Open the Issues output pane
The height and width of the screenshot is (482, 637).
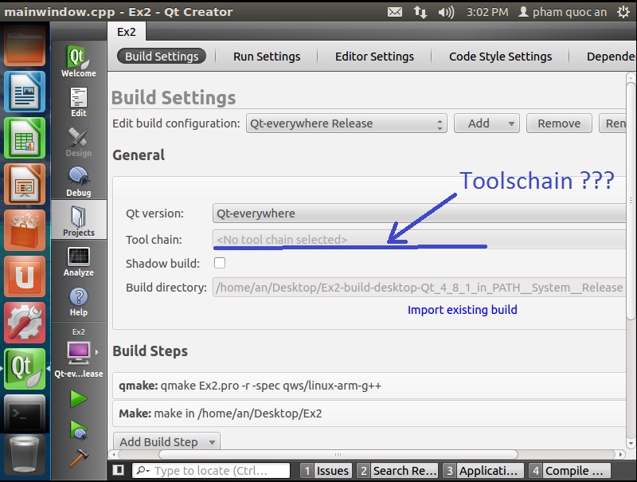[326, 471]
